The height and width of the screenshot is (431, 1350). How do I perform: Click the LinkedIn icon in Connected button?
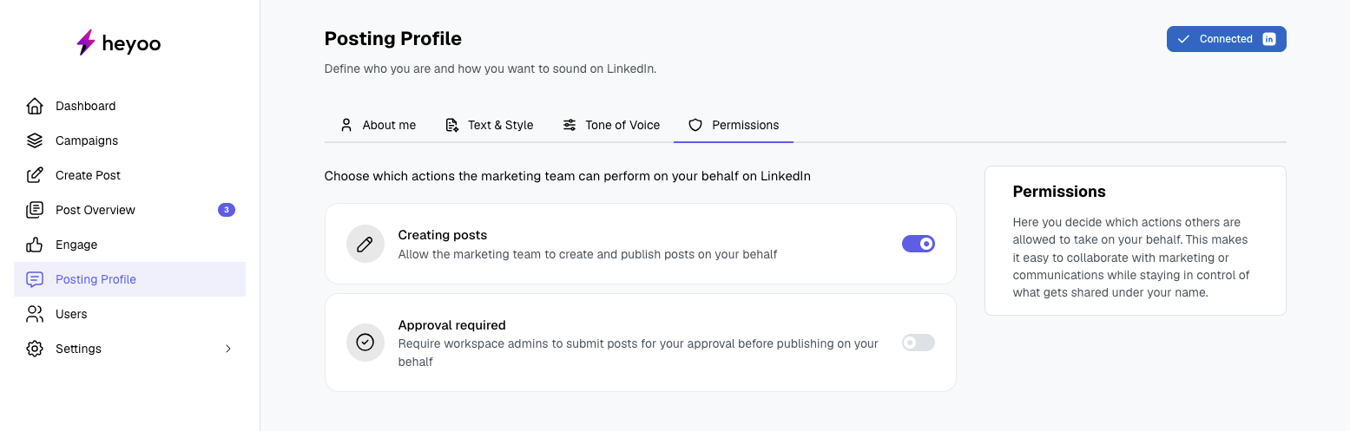coord(1268,39)
